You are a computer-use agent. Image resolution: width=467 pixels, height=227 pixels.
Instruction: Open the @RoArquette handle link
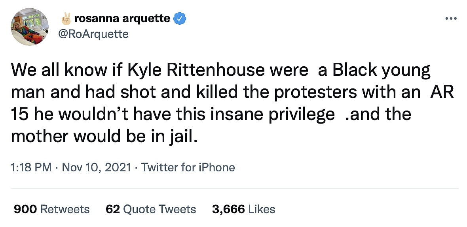[x=93, y=34]
